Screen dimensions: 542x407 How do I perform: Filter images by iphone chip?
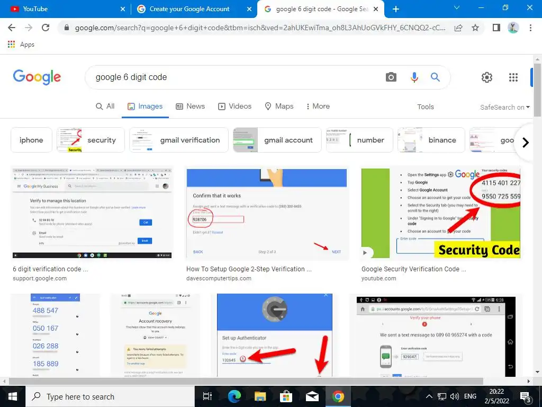coord(31,140)
